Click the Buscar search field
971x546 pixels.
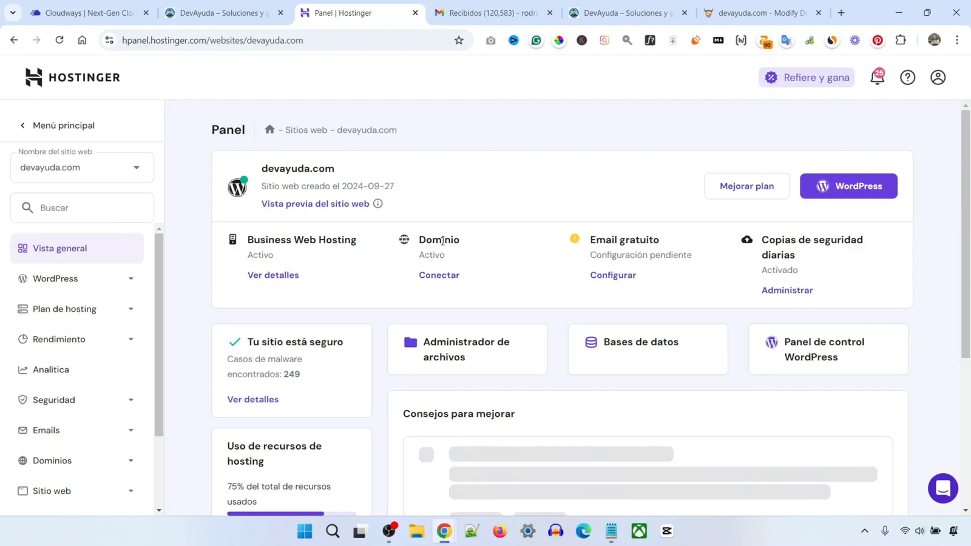(82, 207)
